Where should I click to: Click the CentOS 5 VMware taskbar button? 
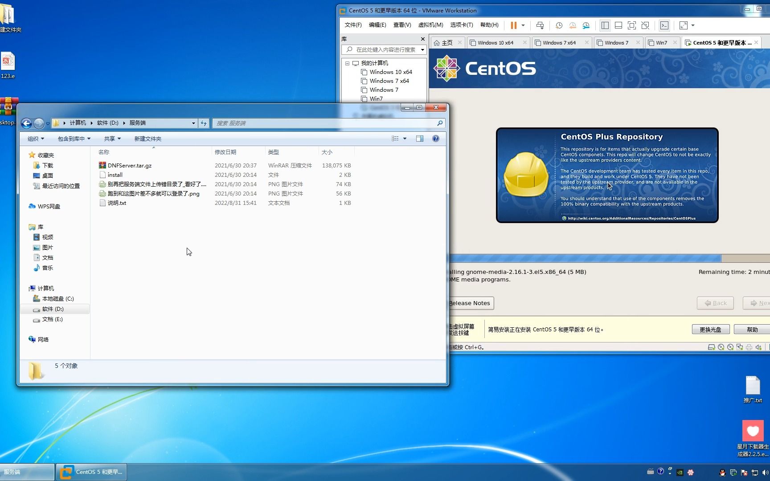(x=91, y=472)
